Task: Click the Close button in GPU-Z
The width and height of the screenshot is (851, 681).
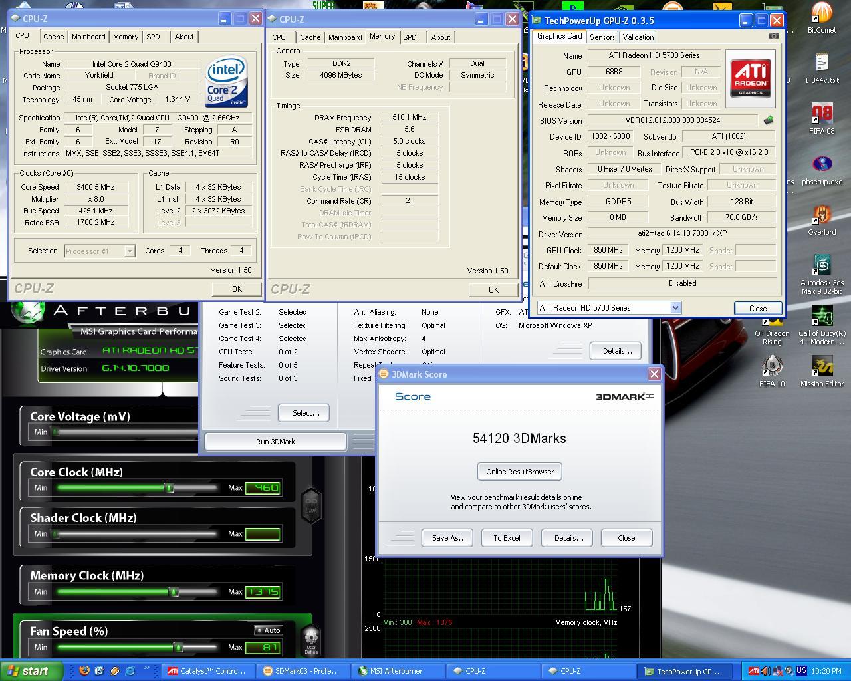Action: 758,308
